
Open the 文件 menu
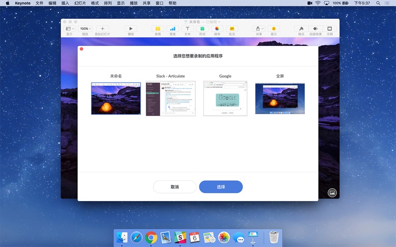click(40, 3)
